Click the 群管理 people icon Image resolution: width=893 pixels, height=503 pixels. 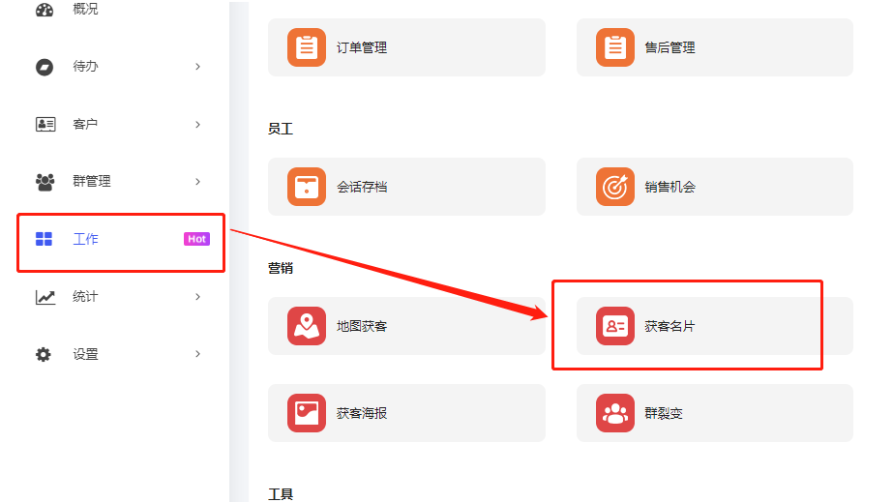click(45, 182)
